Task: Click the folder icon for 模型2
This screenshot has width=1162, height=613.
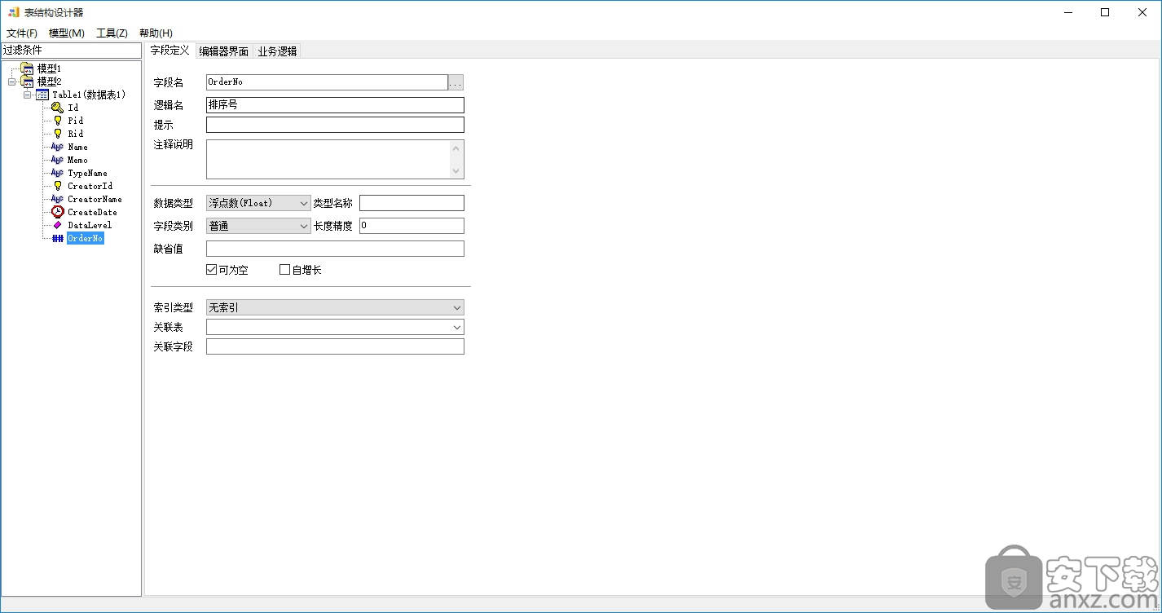Action: [x=27, y=82]
